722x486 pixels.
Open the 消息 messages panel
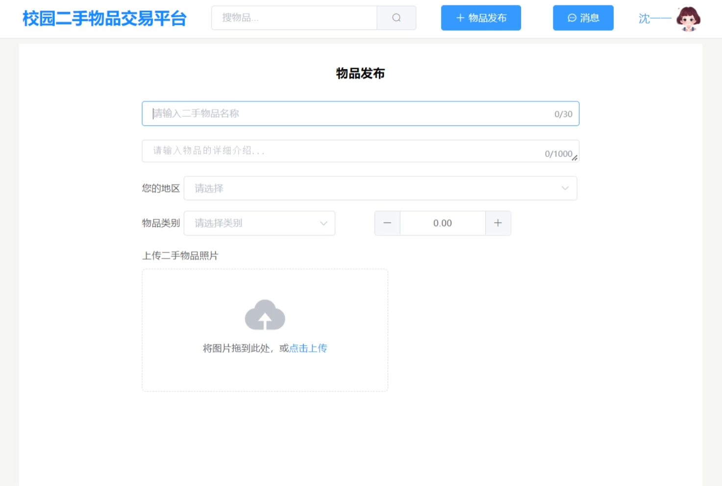[x=583, y=18]
